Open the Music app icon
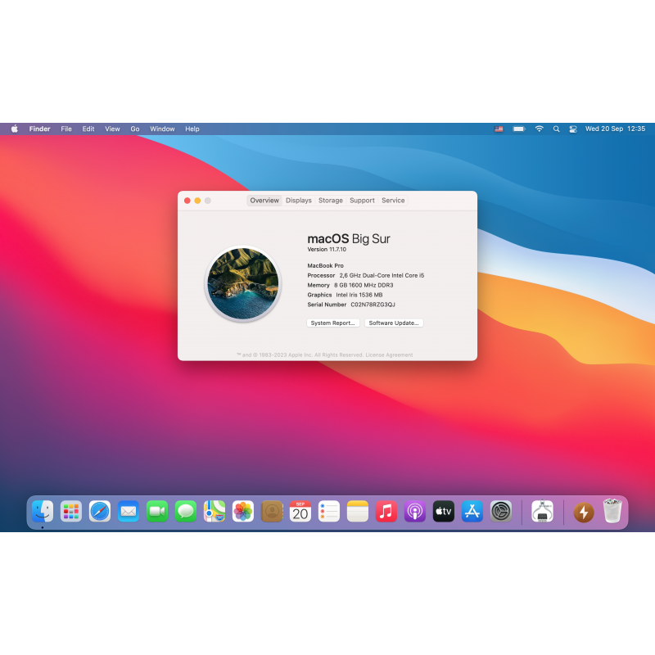The width and height of the screenshot is (655, 655). pyautogui.click(x=386, y=512)
